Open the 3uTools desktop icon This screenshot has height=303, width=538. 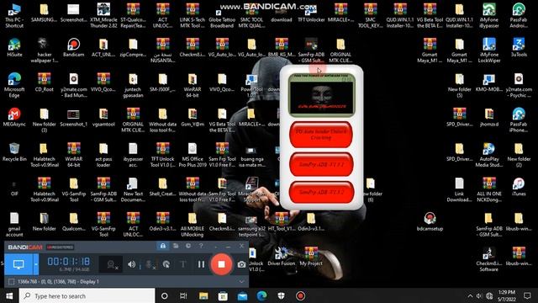coord(519,48)
